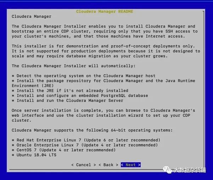Viewport: 213px width, 180px height.
Task: Click the Ubuntu 18.04 LTS entry
Action: pos(34,155)
